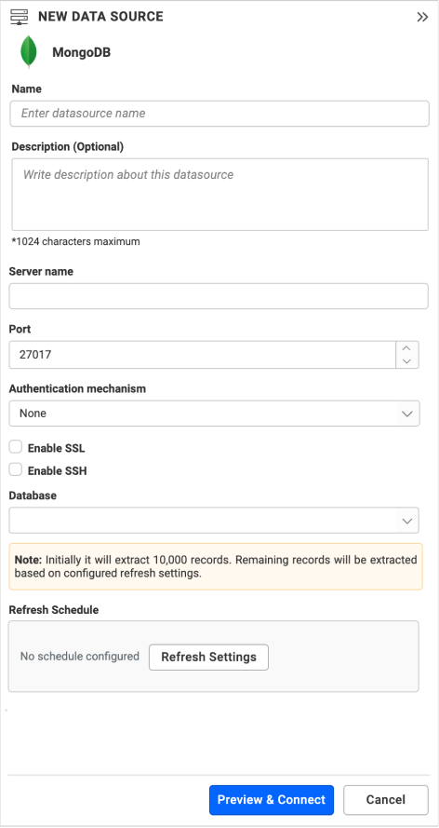Click the 'Refresh Schedule' label
The width and height of the screenshot is (439, 828).
54,610
